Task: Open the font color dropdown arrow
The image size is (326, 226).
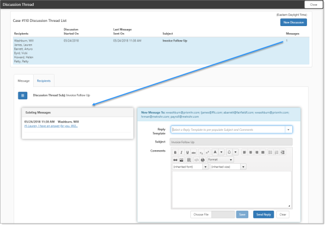Action: [x=222, y=152]
